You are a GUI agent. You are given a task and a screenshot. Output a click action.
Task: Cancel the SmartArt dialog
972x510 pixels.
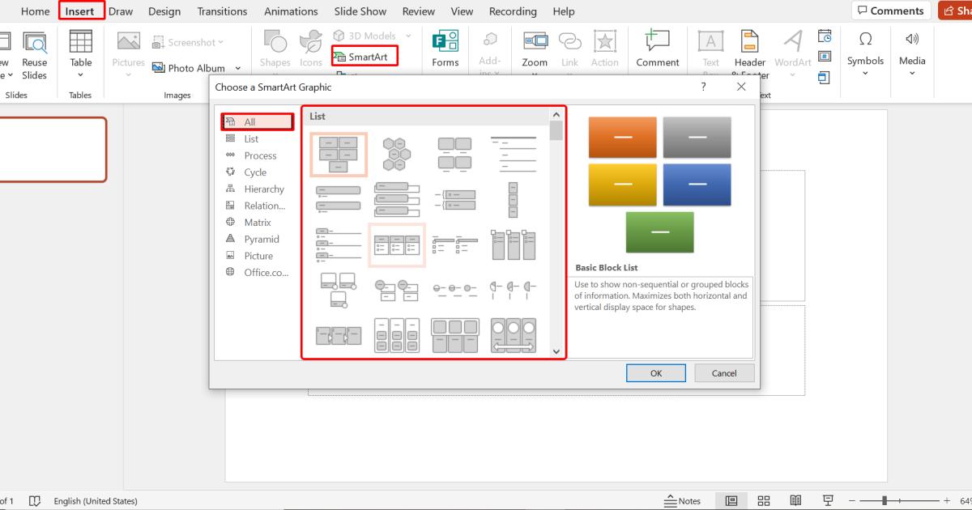click(x=723, y=372)
